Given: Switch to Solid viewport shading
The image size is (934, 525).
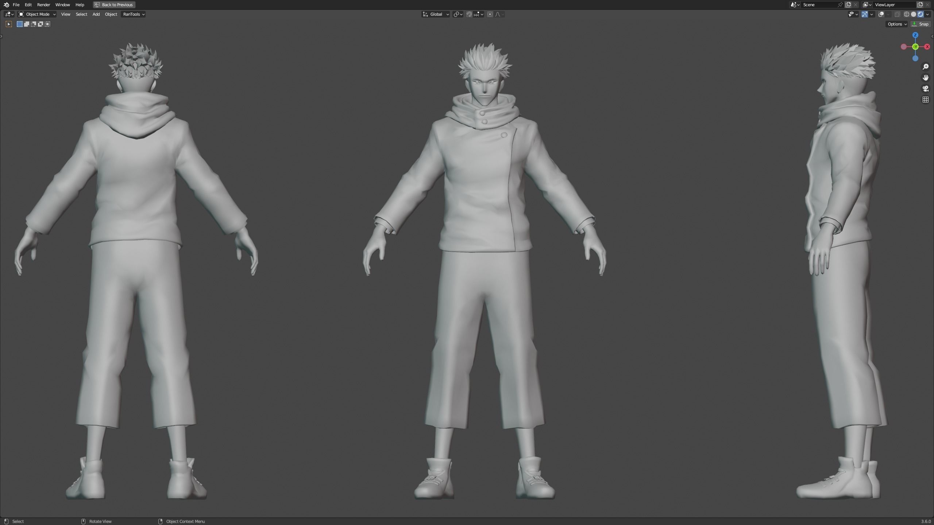Looking at the screenshot, I should [914, 14].
